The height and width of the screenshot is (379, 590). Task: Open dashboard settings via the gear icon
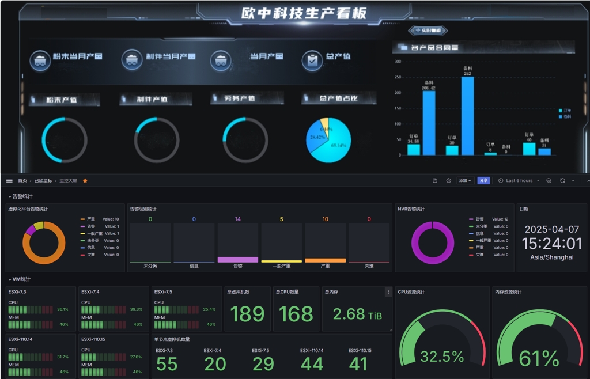tap(449, 180)
